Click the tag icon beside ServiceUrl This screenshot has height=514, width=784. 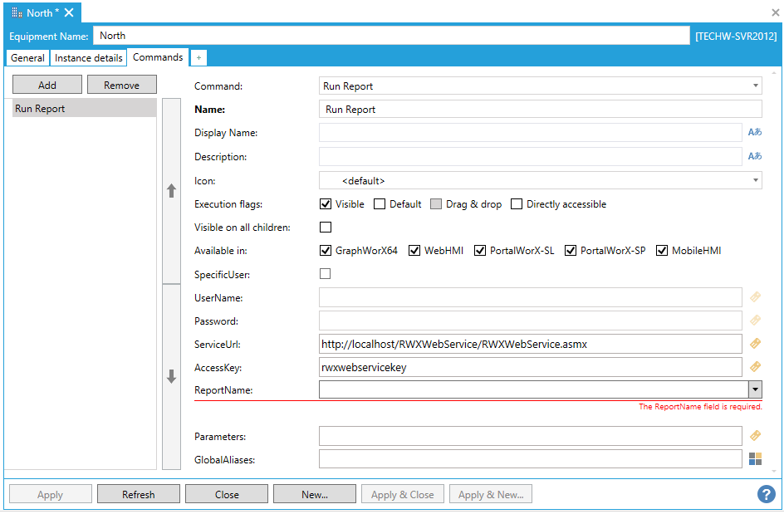click(x=755, y=344)
